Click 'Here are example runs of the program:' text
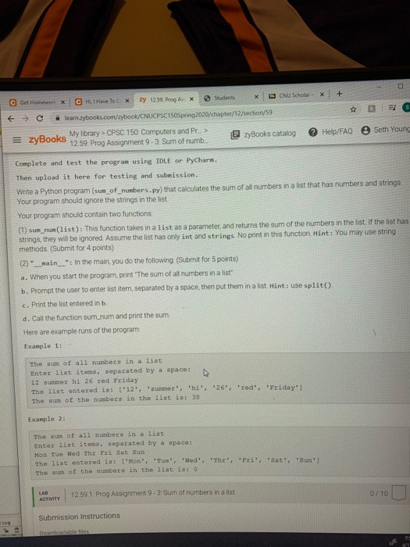 click(81, 331)
